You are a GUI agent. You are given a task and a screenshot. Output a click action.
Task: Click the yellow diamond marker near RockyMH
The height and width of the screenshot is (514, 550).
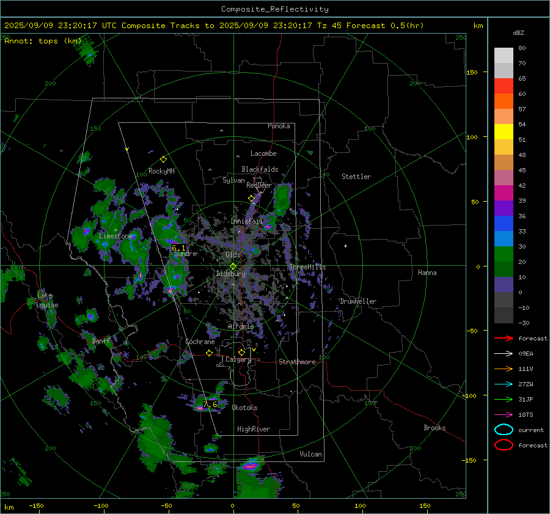[x=163, y=160]
